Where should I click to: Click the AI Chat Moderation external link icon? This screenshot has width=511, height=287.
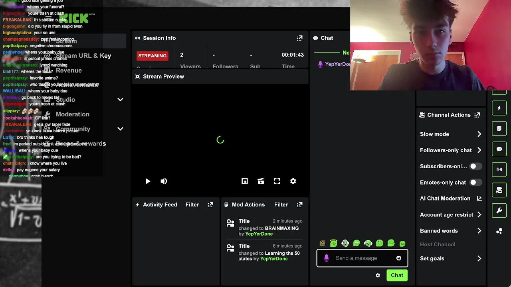click(479, 198)
